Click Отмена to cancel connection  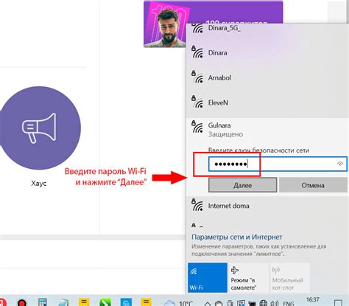[x=313, y=185]
